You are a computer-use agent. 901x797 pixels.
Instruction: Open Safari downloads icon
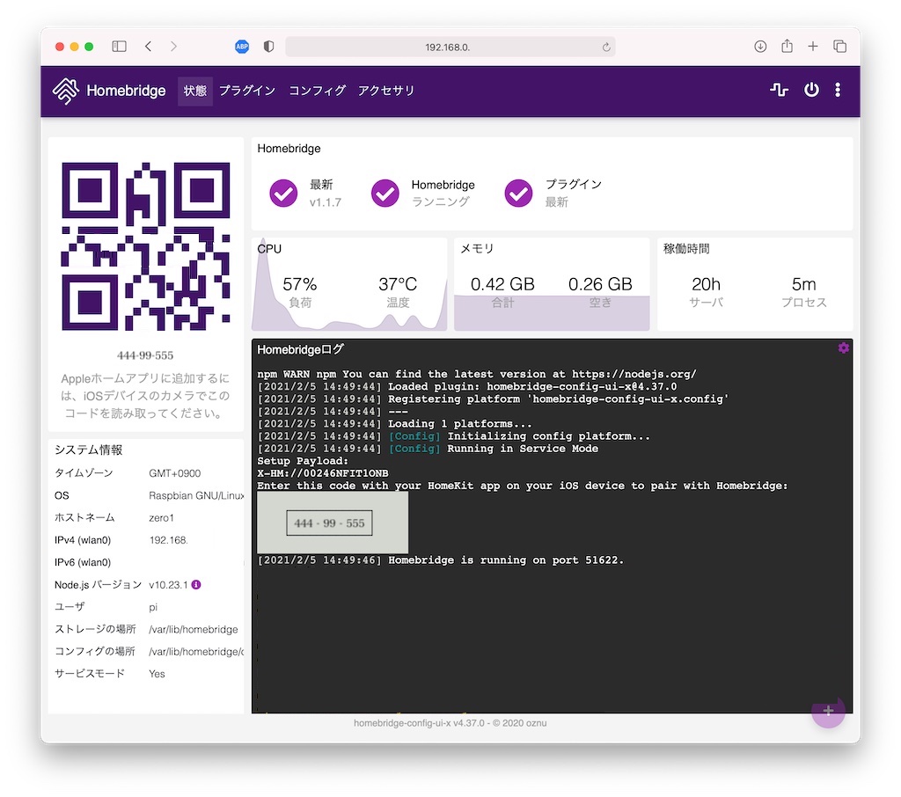click(x=760, y=47)
